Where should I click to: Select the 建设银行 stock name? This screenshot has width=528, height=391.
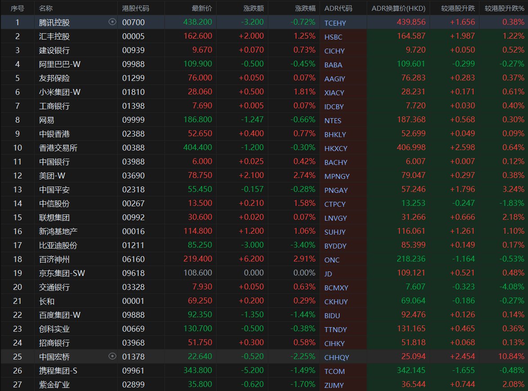(x=54, y=50)
